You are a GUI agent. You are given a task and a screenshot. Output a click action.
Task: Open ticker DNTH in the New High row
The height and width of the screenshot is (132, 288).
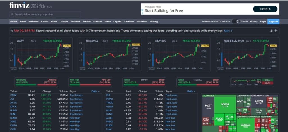coord(13,125)
